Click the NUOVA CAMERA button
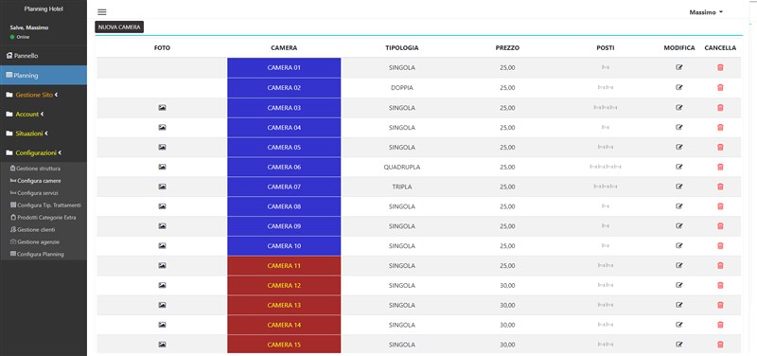Viewport: 757px width, 356px height. [x=119, y=27]
